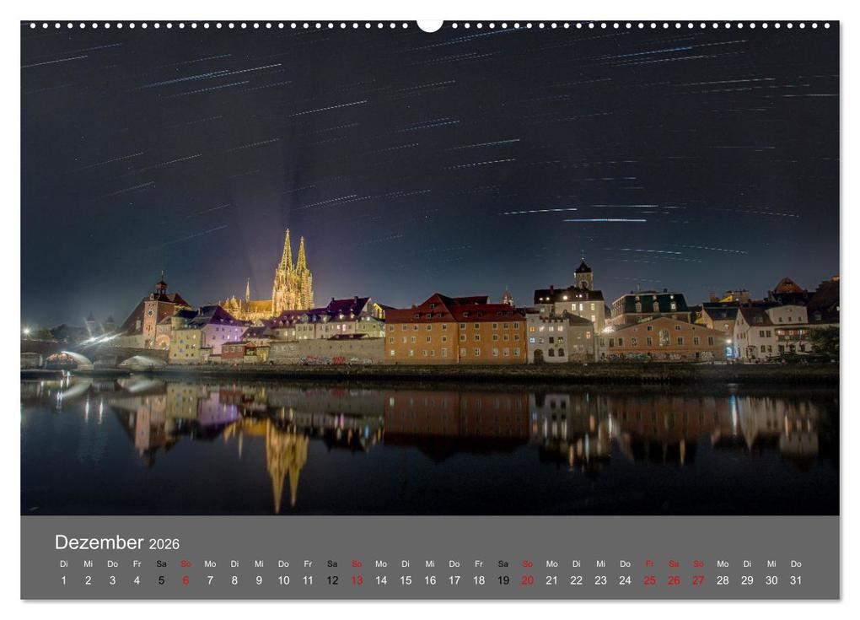Click the illuminated cathedral towers in photo
The width and height of the screenshot is (860, 620).
tap(293, 273)
